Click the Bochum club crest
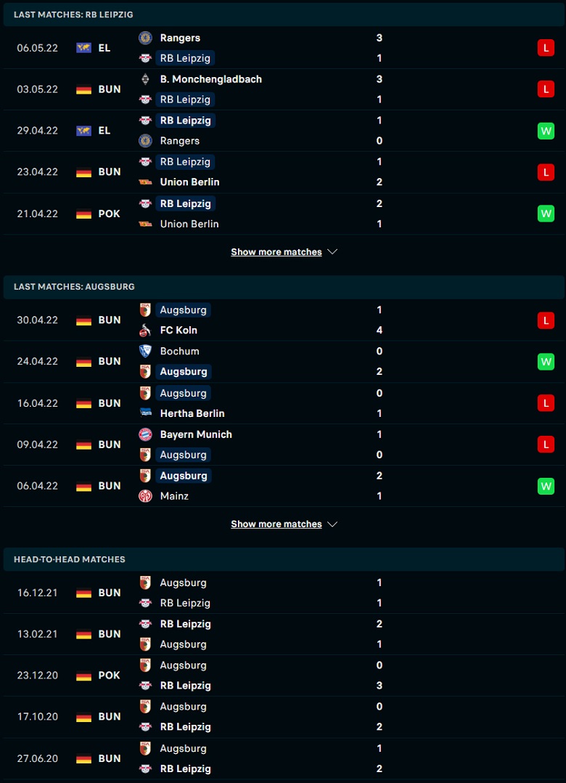This screenshot has height=783, width=566. (145, 351)
